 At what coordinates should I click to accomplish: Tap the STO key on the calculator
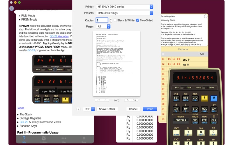[195, 110]
